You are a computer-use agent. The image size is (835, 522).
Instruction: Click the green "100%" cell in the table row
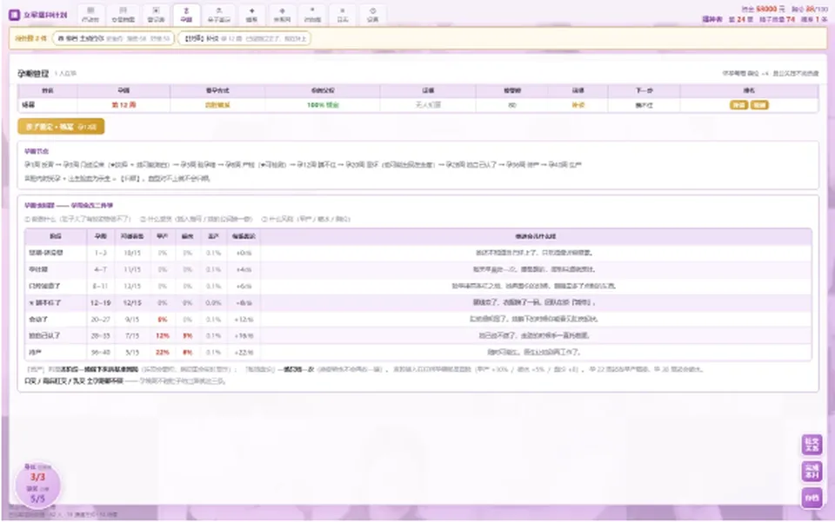pos(323,105)
